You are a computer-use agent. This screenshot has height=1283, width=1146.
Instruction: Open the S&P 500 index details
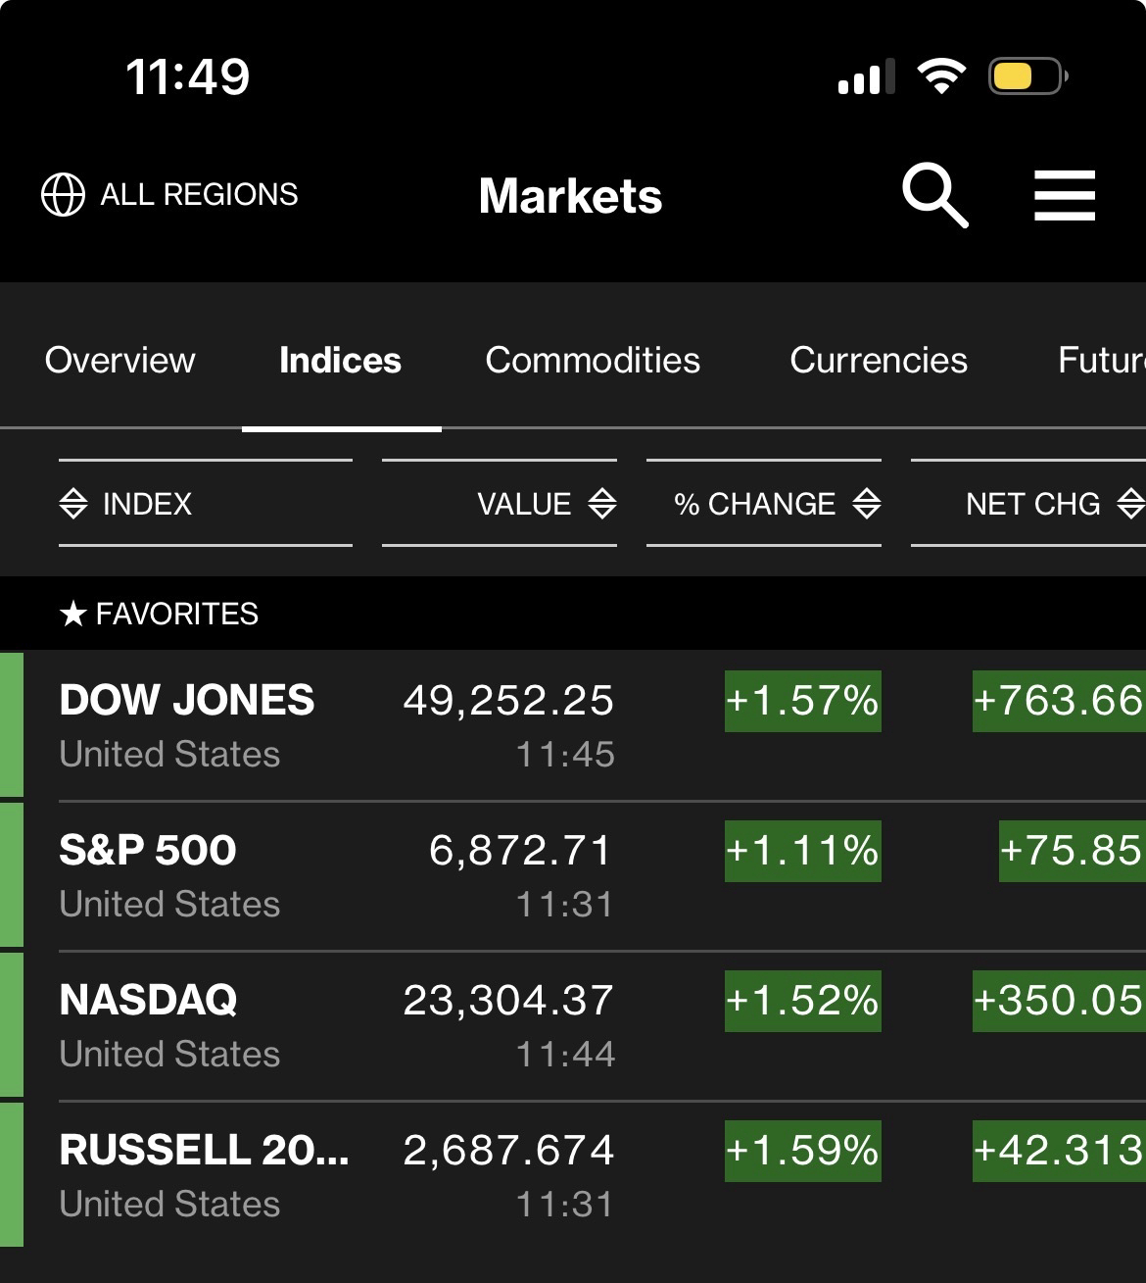coord(147,851)
